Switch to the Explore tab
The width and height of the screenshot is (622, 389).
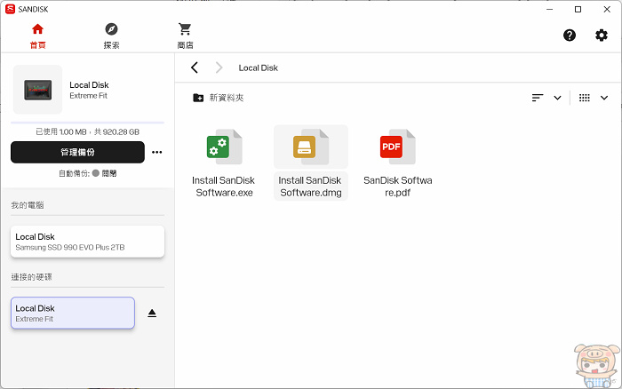pos(111,36)
